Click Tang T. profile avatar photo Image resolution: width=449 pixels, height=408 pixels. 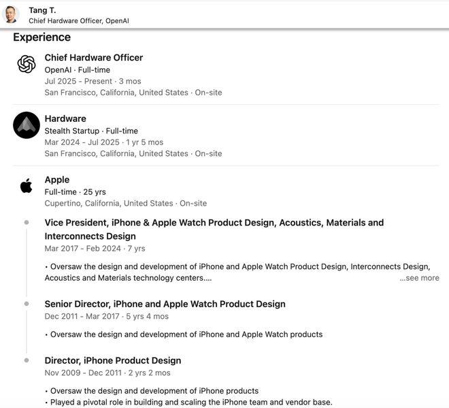[12, 14]
